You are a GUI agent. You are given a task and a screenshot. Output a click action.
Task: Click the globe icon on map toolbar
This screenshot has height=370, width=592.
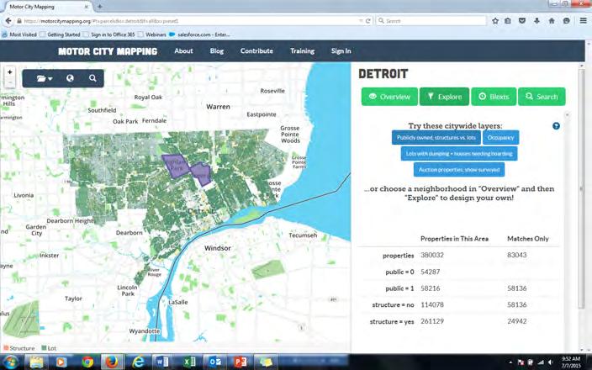[x=70, y=78]
